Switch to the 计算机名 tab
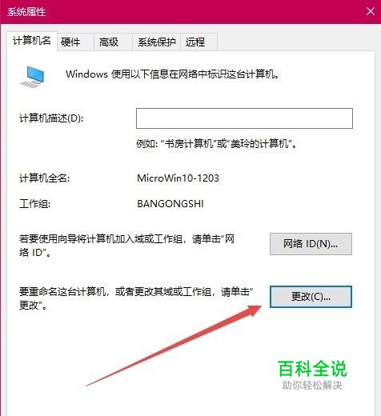381x416 pixels. [x=32, y=41]
